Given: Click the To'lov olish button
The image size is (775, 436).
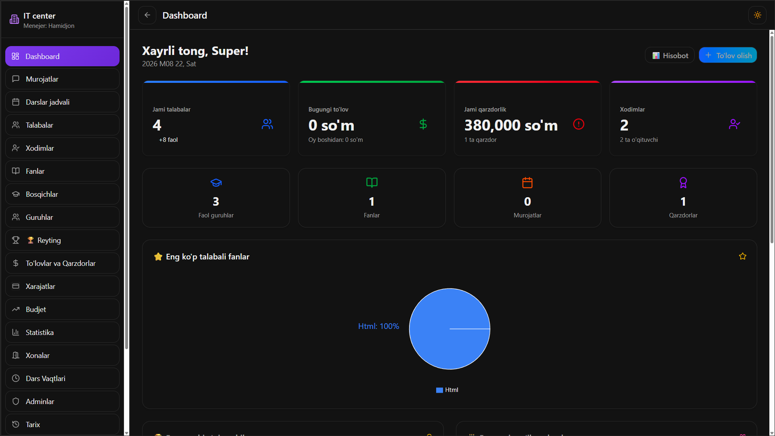Looking at the screenshot, I should click(728, 55).
